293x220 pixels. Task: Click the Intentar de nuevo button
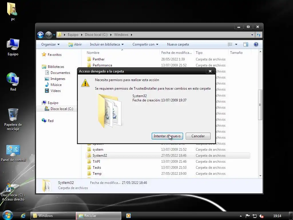click(167, 136)
